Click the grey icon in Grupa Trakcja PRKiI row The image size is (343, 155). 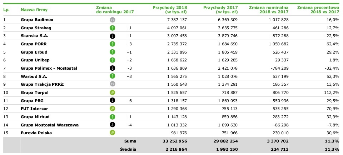pyautogui.click(x=112, y=84)
